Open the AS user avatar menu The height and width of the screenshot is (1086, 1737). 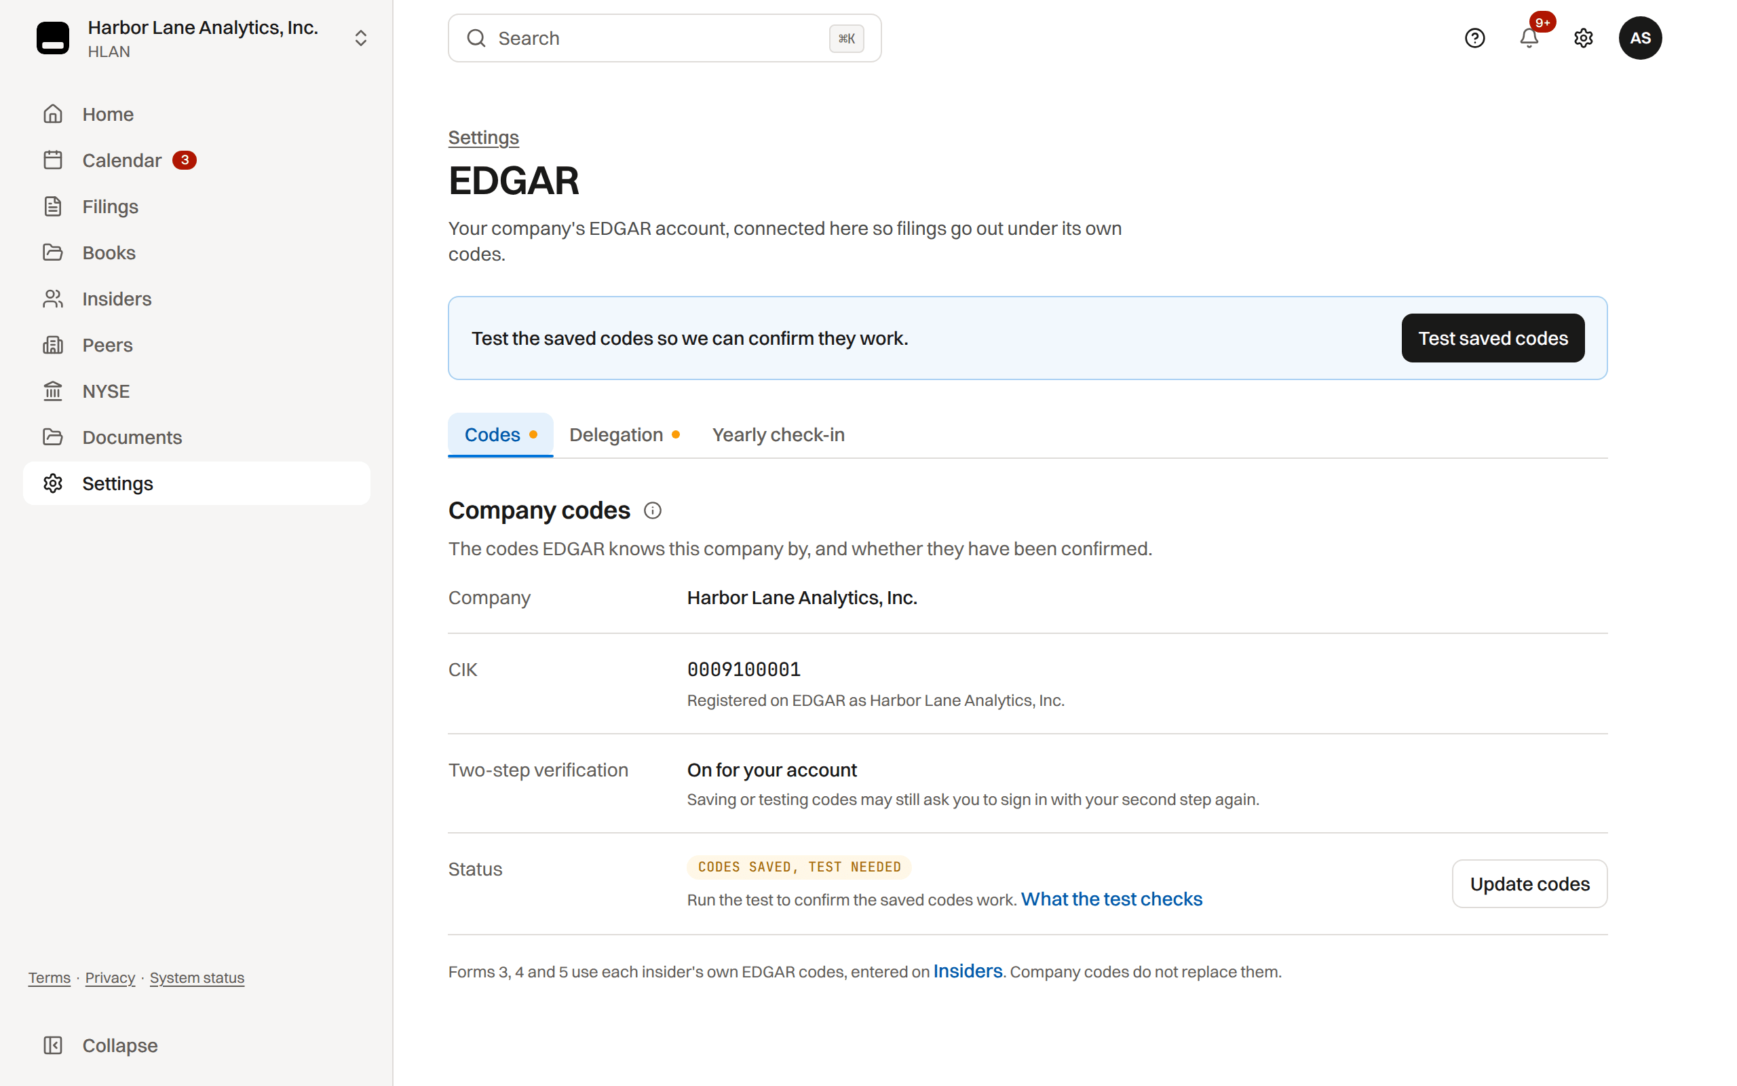click(1639, 38)
